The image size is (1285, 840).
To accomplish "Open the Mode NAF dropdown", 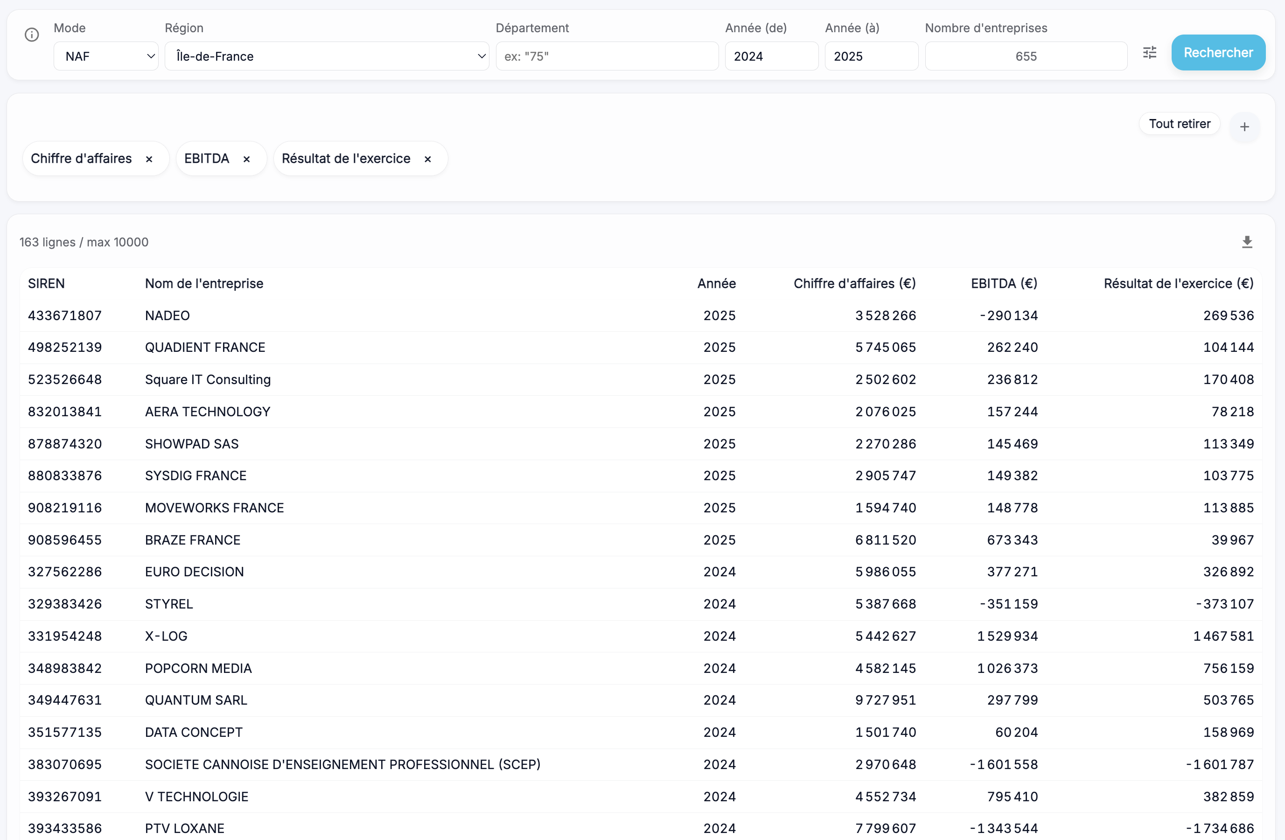I will point(106,56).
